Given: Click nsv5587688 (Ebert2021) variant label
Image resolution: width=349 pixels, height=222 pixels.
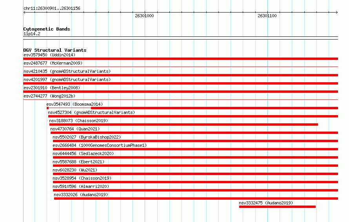Looking at the screenshot, I should (78, 162).
